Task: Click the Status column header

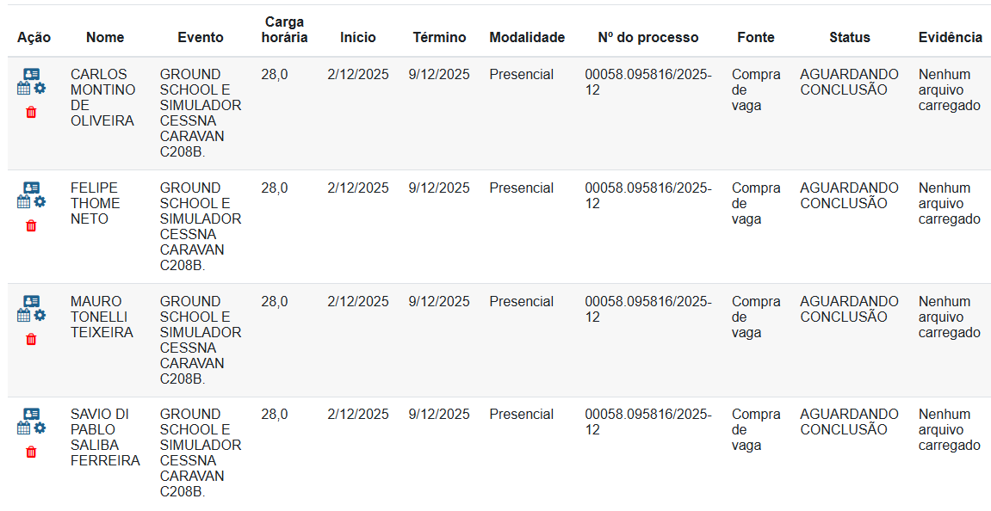Action: [849, 37]
